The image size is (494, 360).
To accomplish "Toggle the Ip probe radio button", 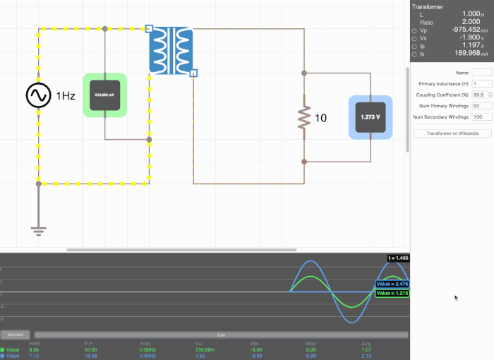I will (x=414, y=46).
